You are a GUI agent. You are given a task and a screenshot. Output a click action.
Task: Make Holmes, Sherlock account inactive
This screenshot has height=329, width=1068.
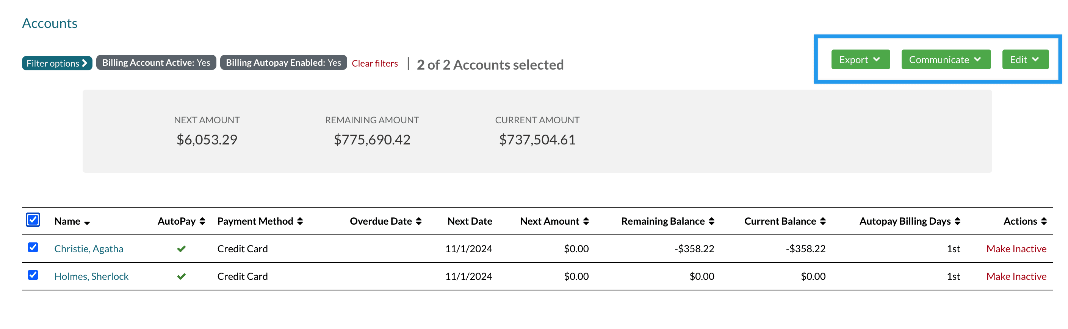(1016, 276)
